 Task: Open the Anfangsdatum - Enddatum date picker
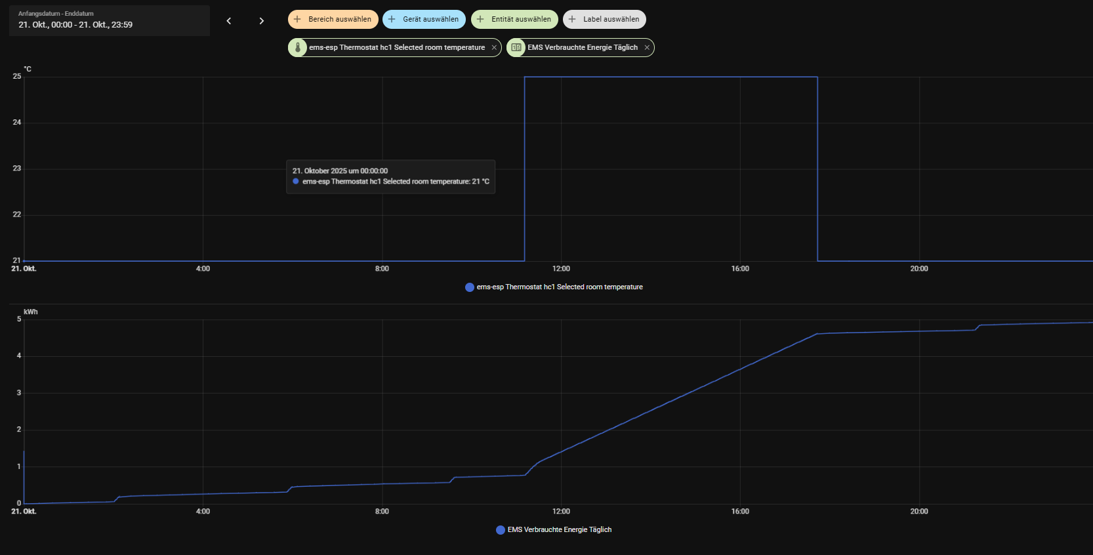tap(110, 20)
